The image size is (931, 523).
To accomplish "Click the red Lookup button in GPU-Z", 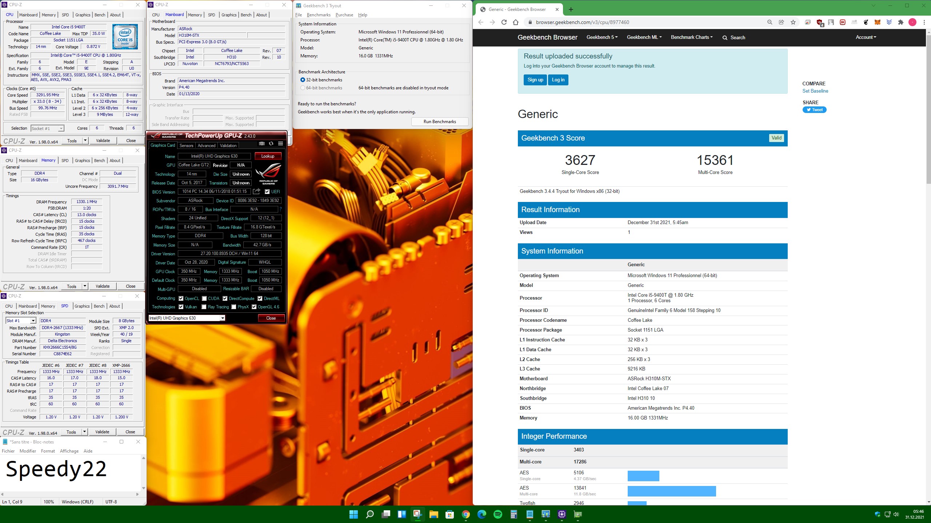I will 268,156.
